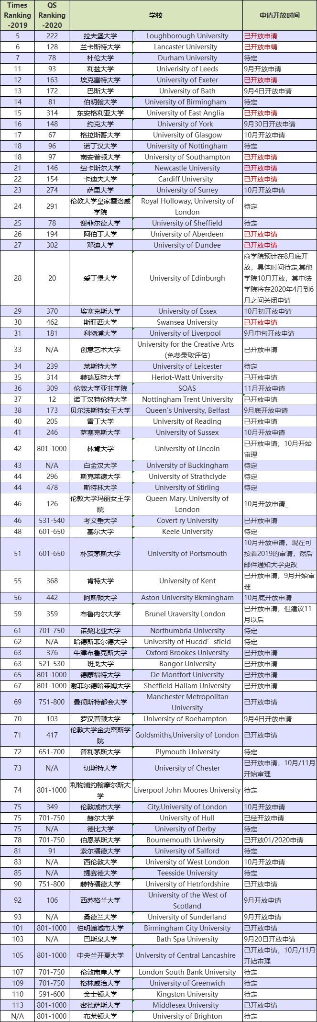Select the 'Cardiff University' cell

coord(187,179)
